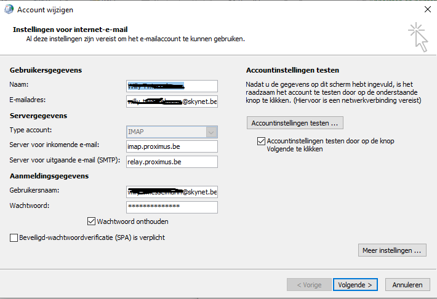Focus the Naam input field

click(171, 86)
